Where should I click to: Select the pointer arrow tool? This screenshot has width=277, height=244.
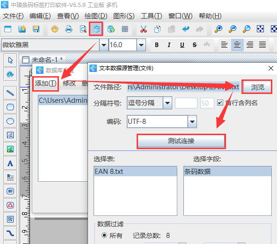(x=10, y=60)
